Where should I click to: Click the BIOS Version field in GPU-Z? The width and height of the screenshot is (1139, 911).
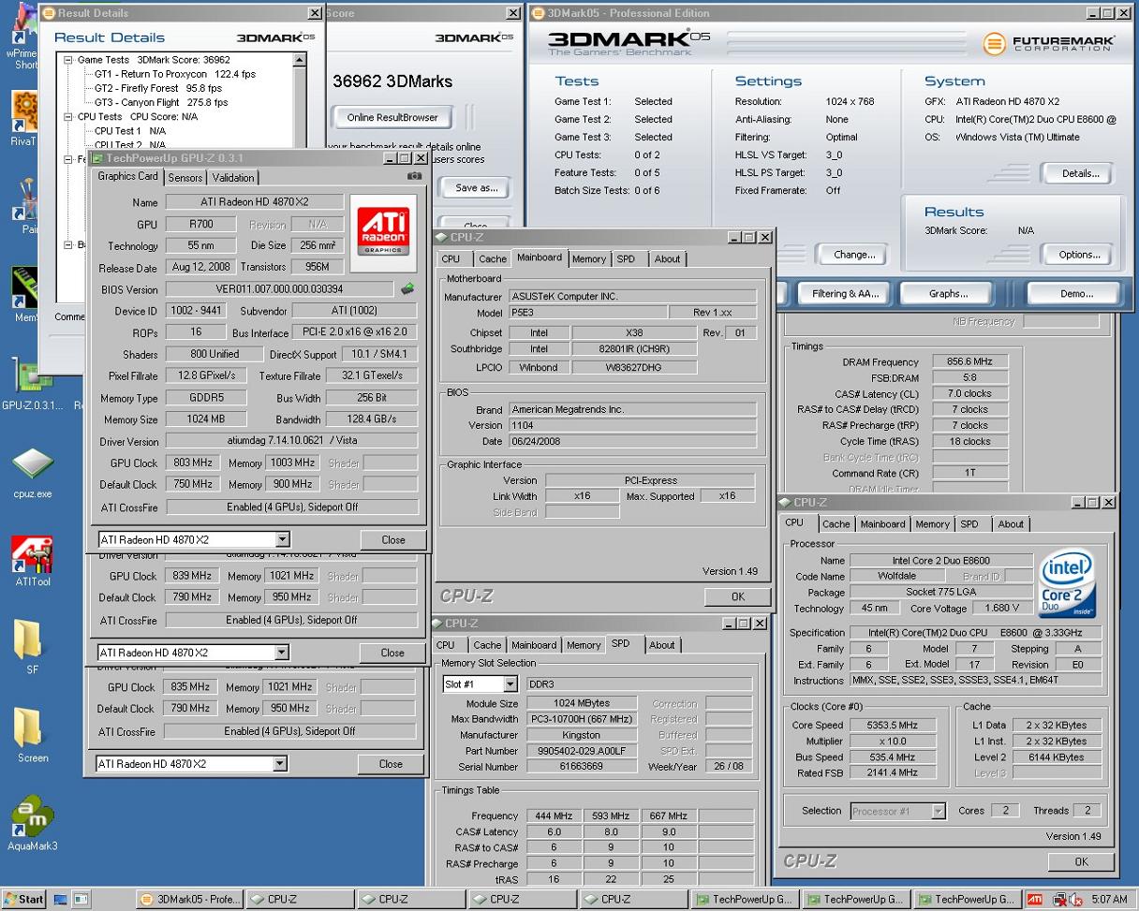[x=279, y=289]
